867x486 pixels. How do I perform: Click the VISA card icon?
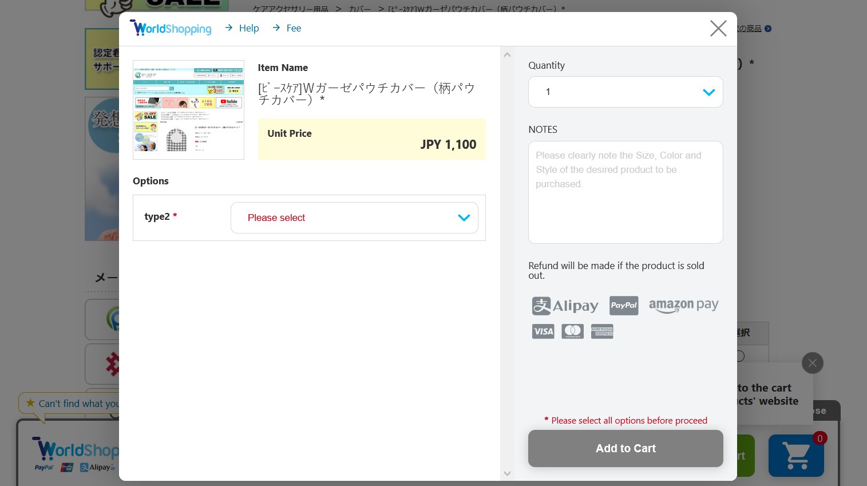point(543,331)
